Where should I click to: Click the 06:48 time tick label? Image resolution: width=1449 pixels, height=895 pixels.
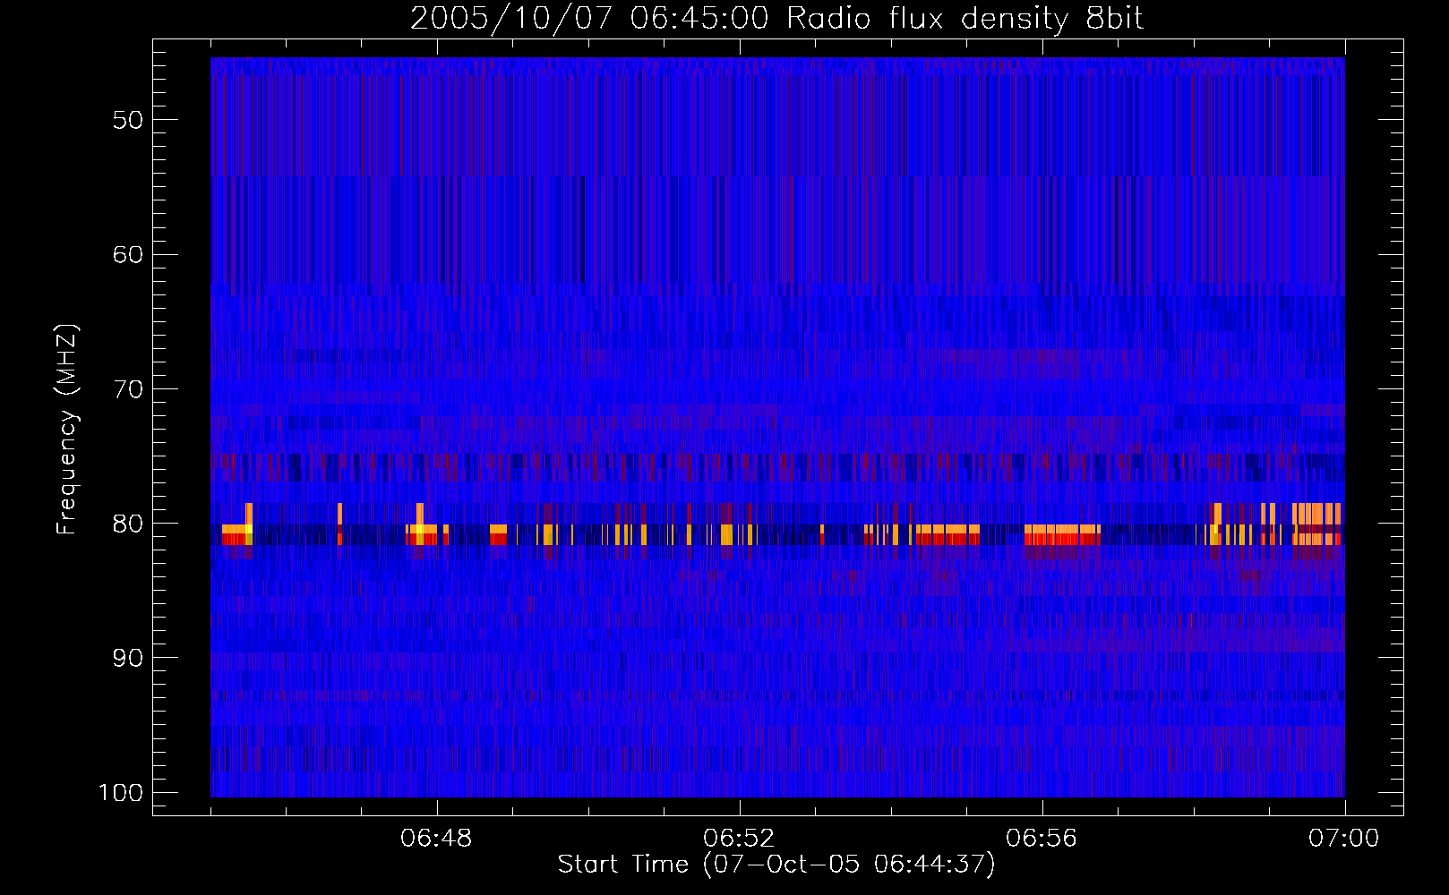[437, 839]
